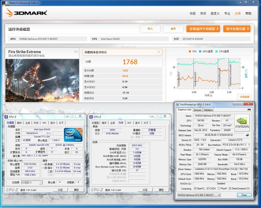
Task: Click the CPU-Z title icon in left window
Action: point(6,117)
